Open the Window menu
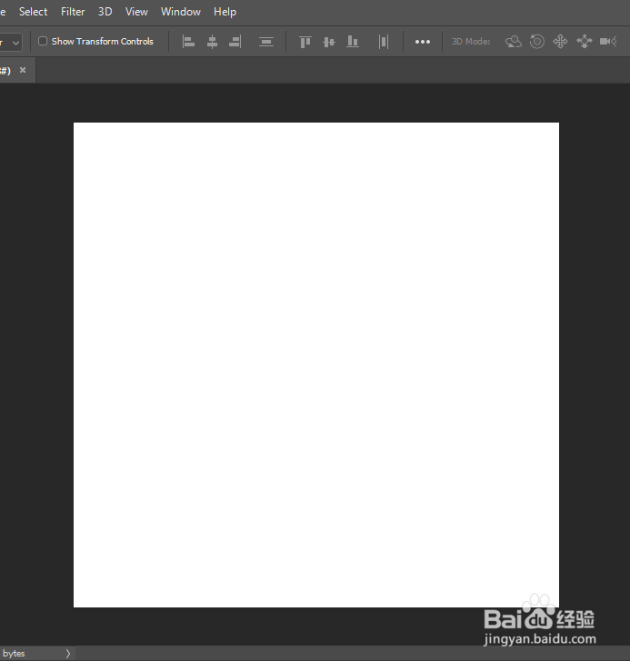 coord(181,12)
